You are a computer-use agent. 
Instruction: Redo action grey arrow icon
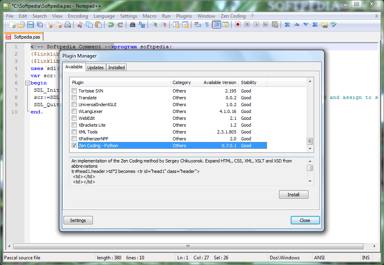pos(120,25)
